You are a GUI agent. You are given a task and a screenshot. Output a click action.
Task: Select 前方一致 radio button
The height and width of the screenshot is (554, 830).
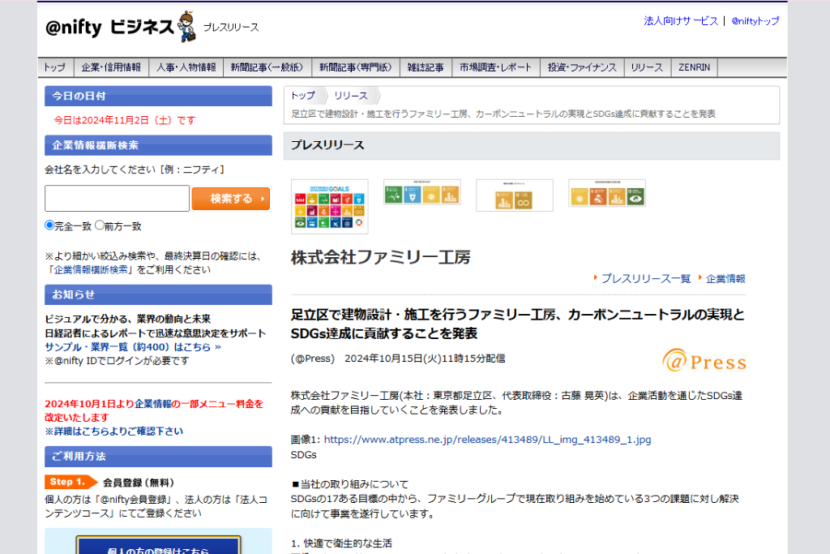point(100,225)
